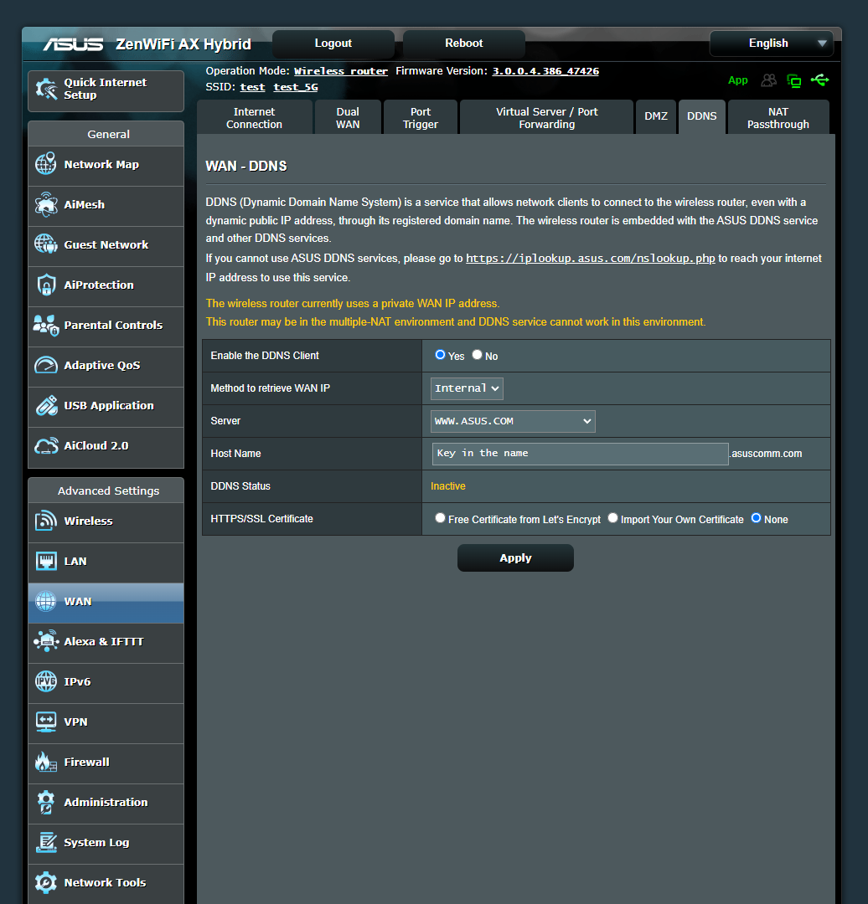Expand the English language selector

pos(770,43)
